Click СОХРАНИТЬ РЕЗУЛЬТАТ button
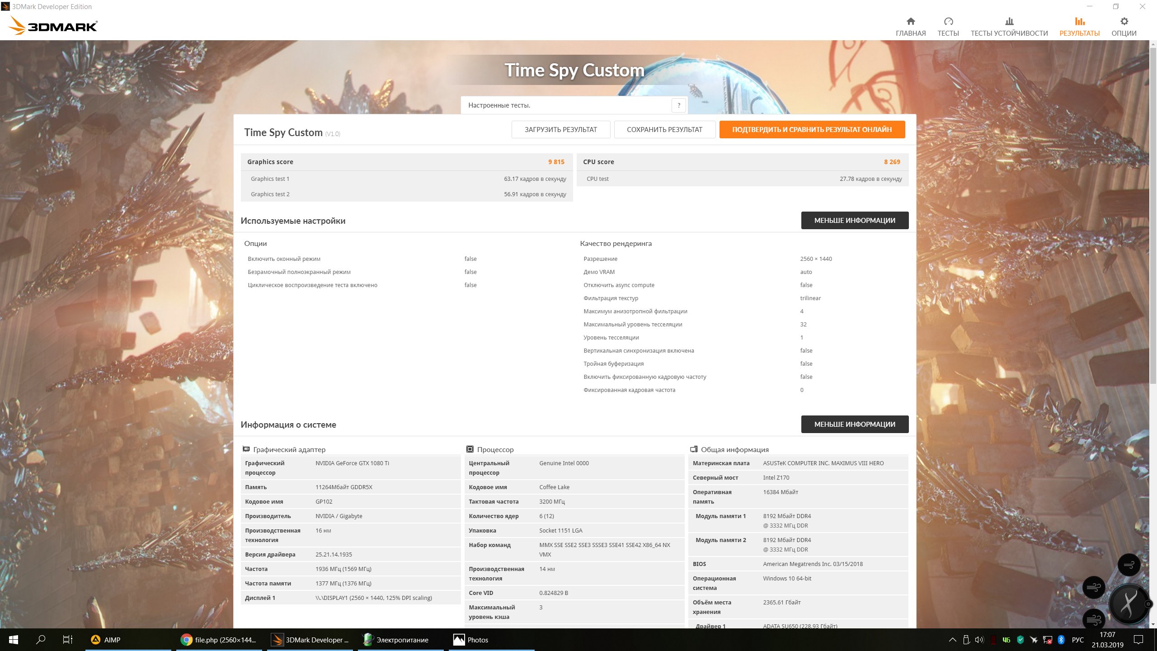Viewport: 1157px width, 651px height. tap(664, 129)
